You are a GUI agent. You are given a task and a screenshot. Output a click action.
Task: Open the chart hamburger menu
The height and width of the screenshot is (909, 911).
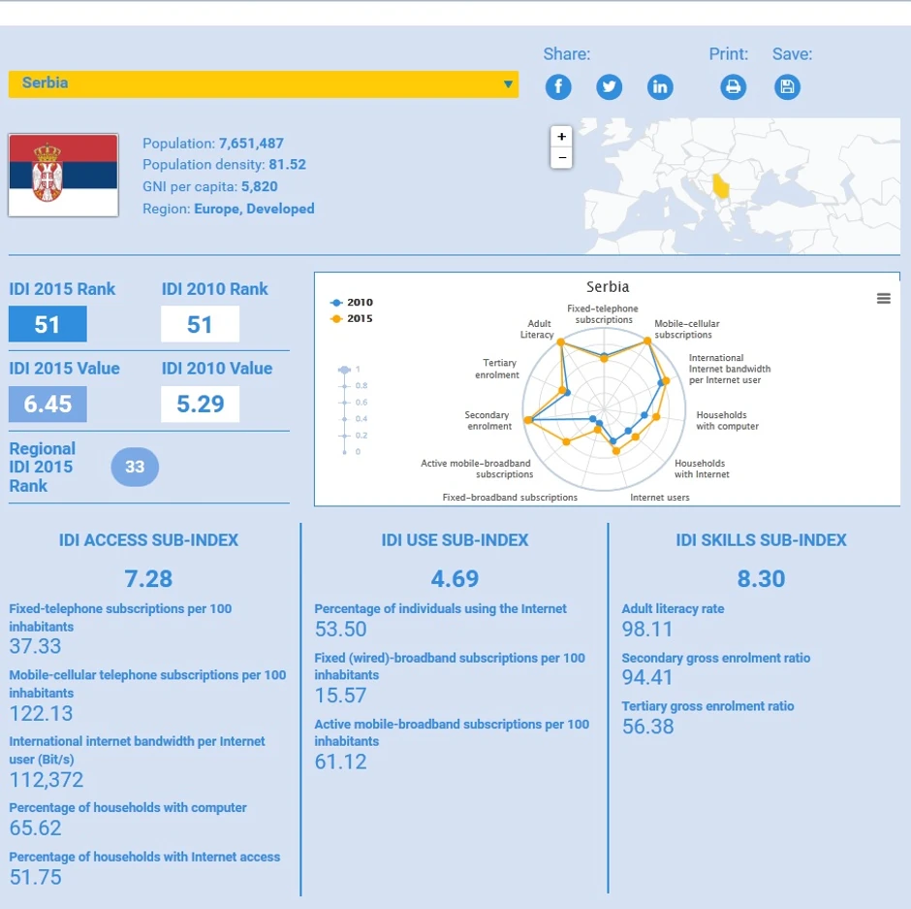click(x=884, y=299)
